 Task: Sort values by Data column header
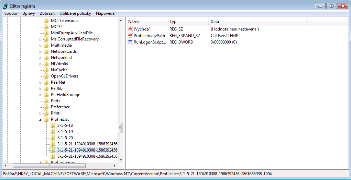point(258,22)
